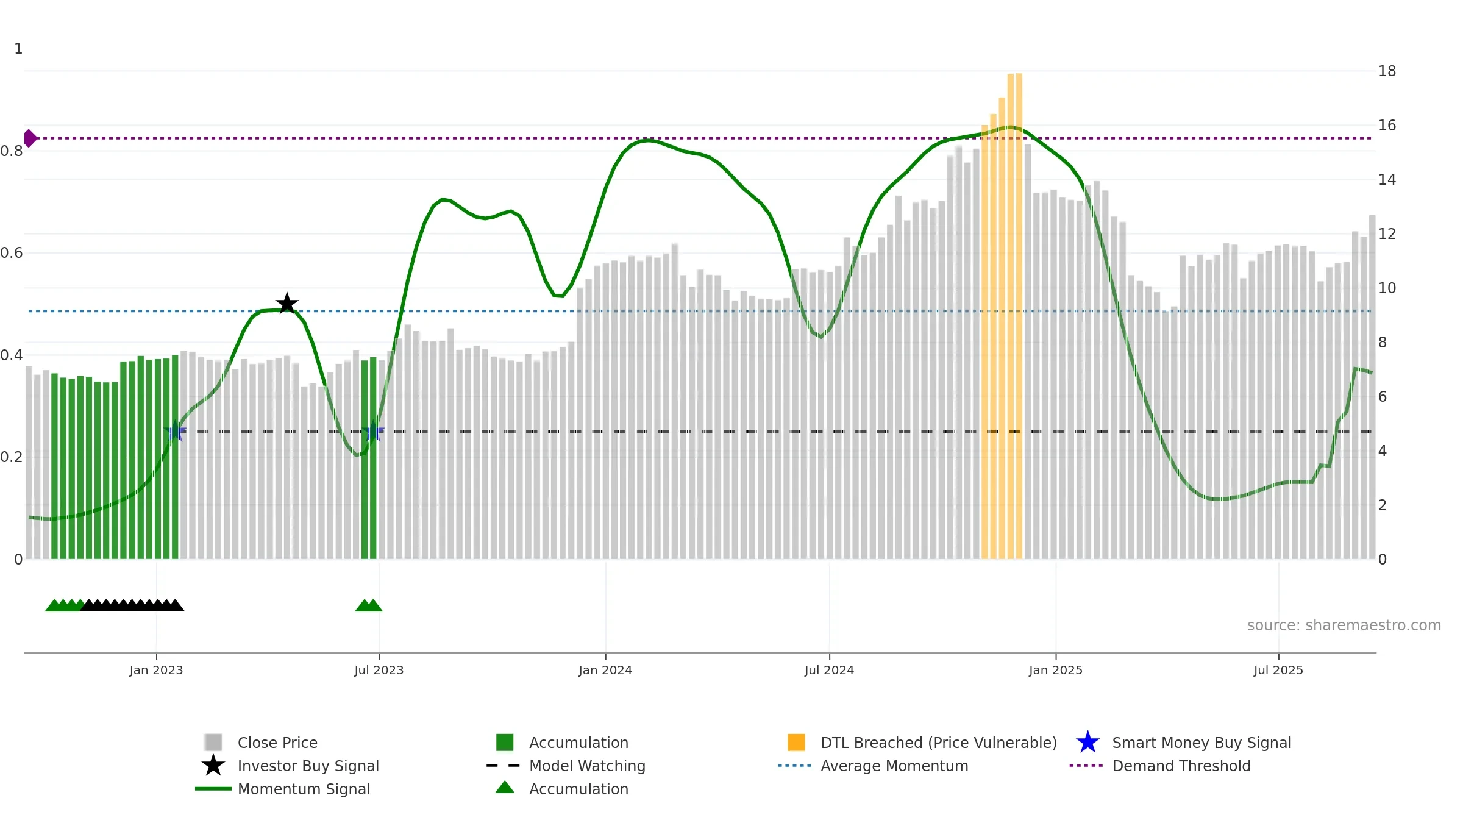Click the black star legend icon
This screenshot has height=823, width=1463.
click(213, 766)
